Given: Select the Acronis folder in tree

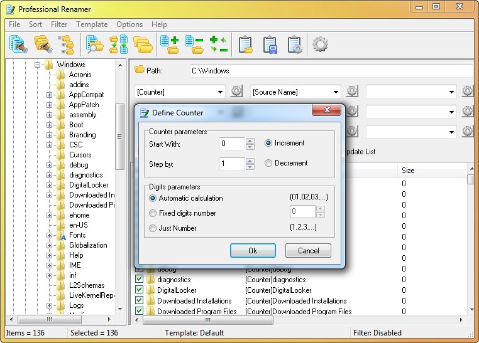Looking at the screenshot, I should pos(80,75).
